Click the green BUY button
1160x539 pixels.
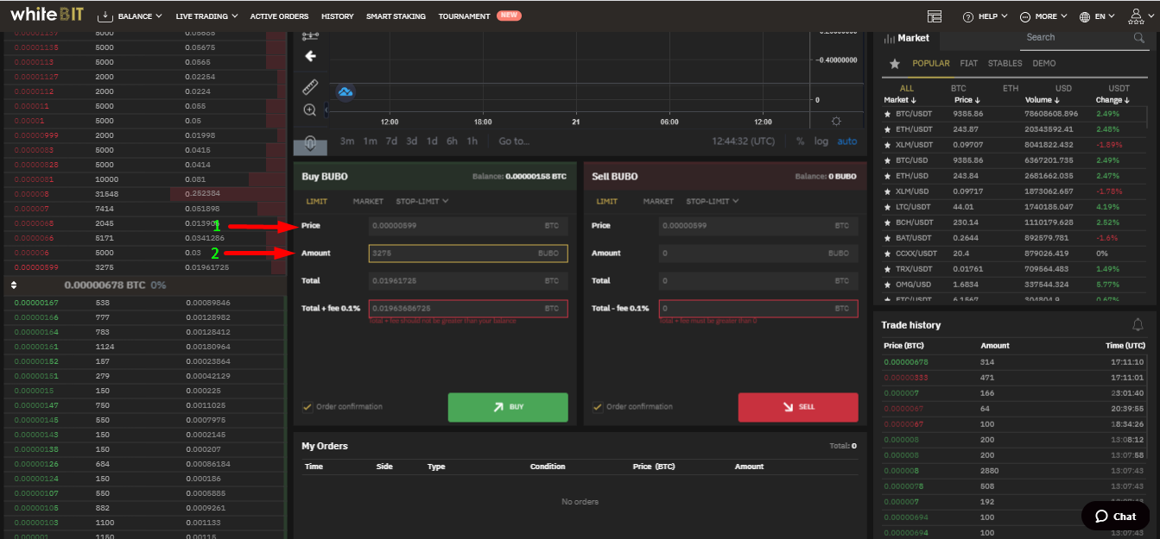pyautogui.click(x=508, y=407)
